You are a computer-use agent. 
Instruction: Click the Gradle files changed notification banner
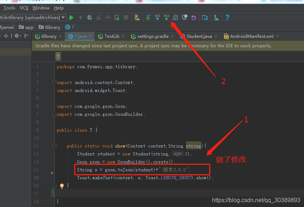pos(168,46)
